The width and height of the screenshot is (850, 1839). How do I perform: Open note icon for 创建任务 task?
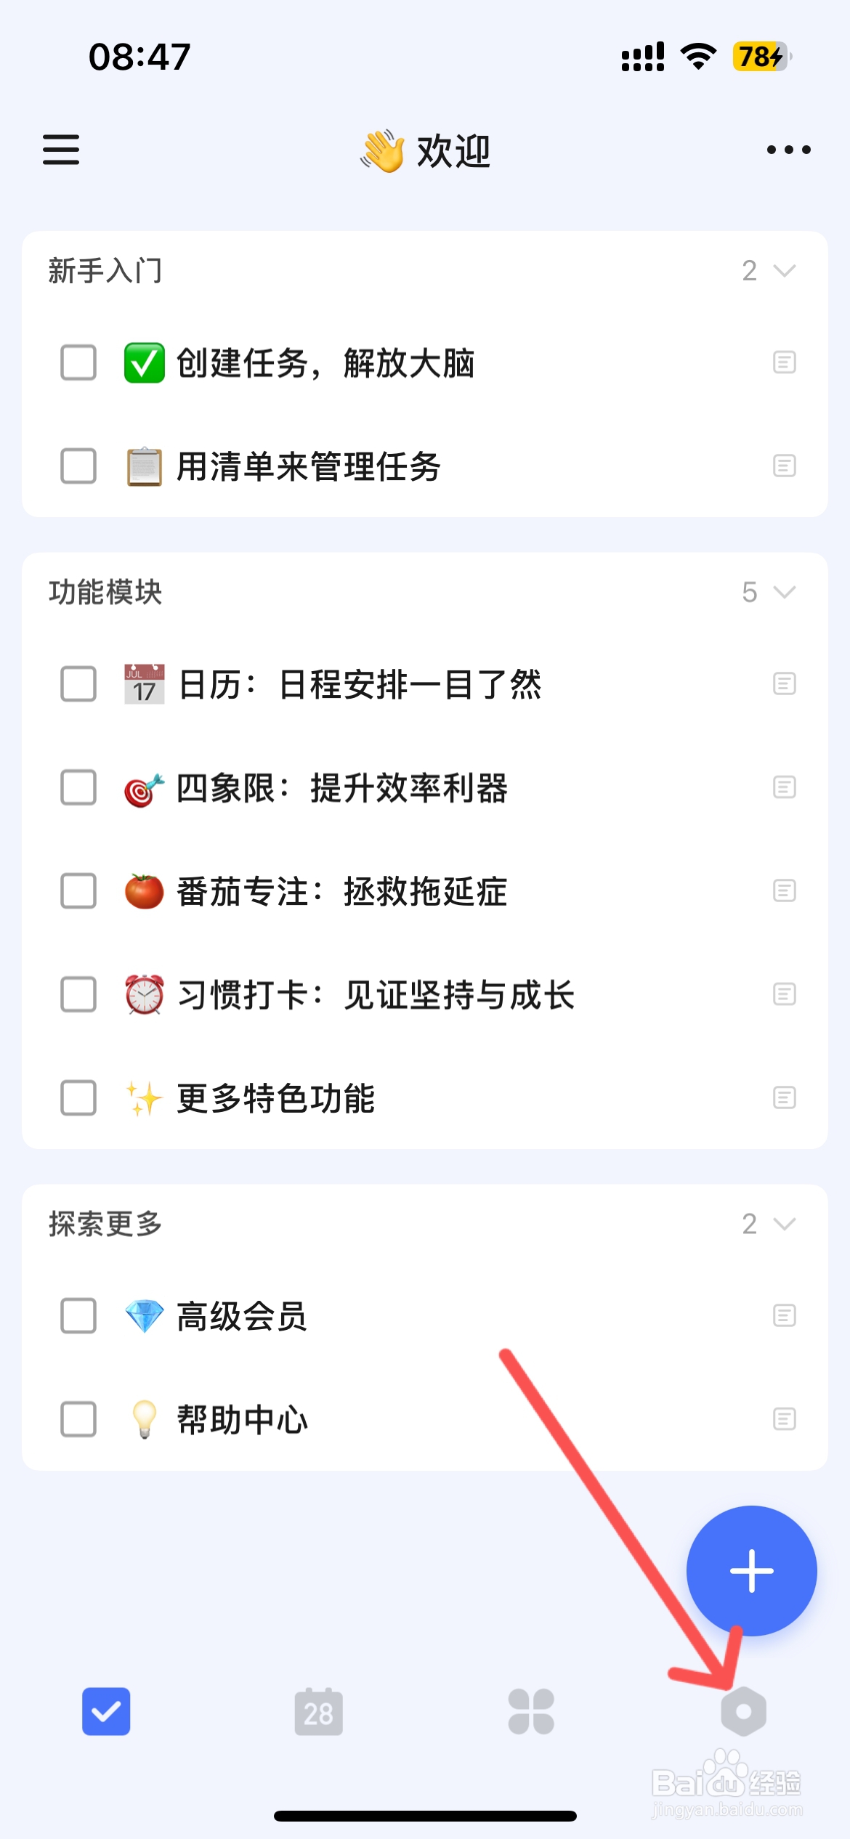click(784, 362)
